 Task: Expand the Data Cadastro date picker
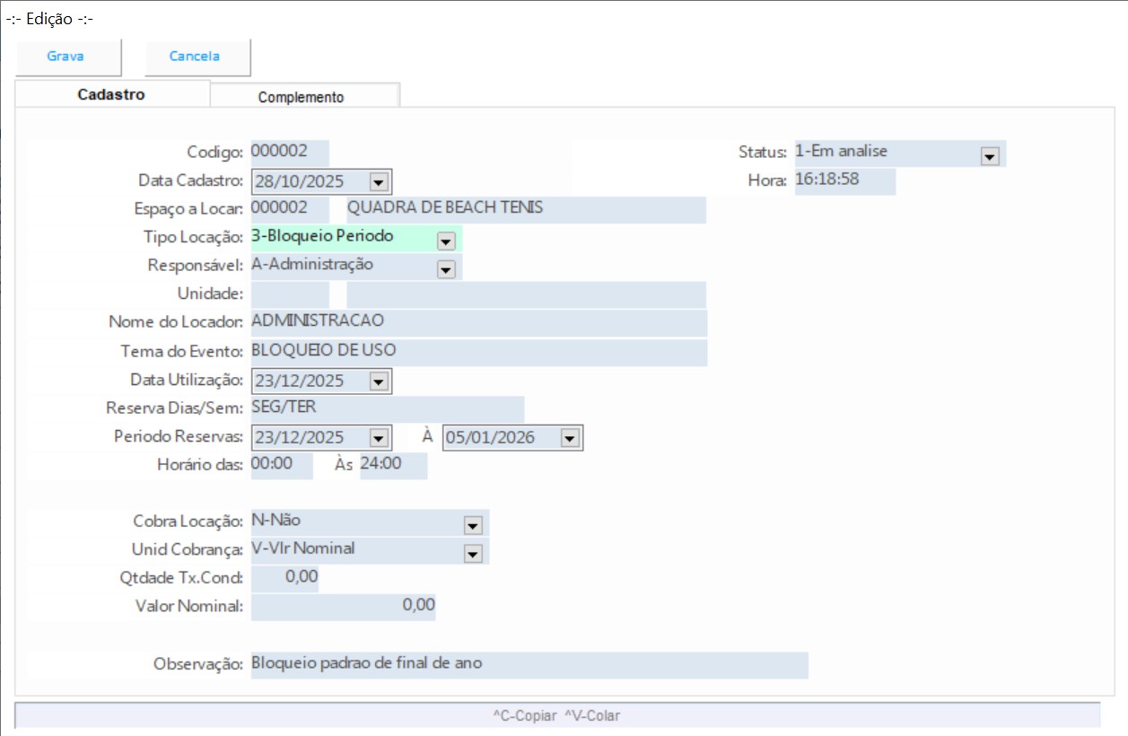click(379, 182)
